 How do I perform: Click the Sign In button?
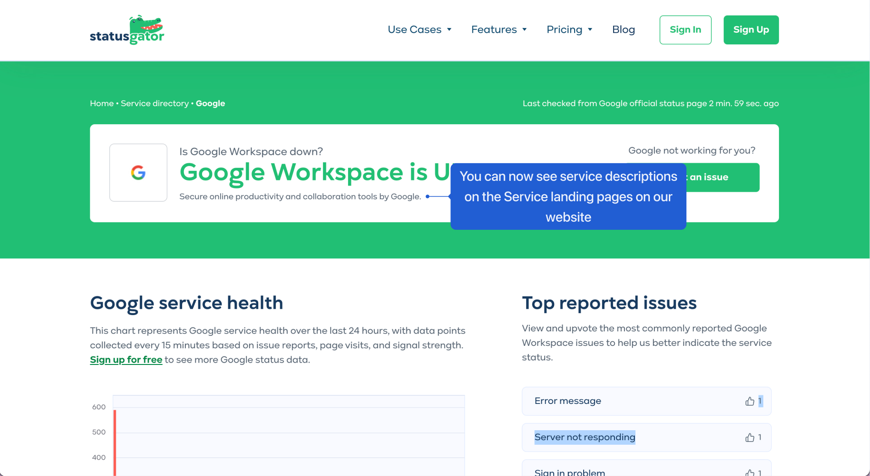pyautogui.click(x=685, y=30)
